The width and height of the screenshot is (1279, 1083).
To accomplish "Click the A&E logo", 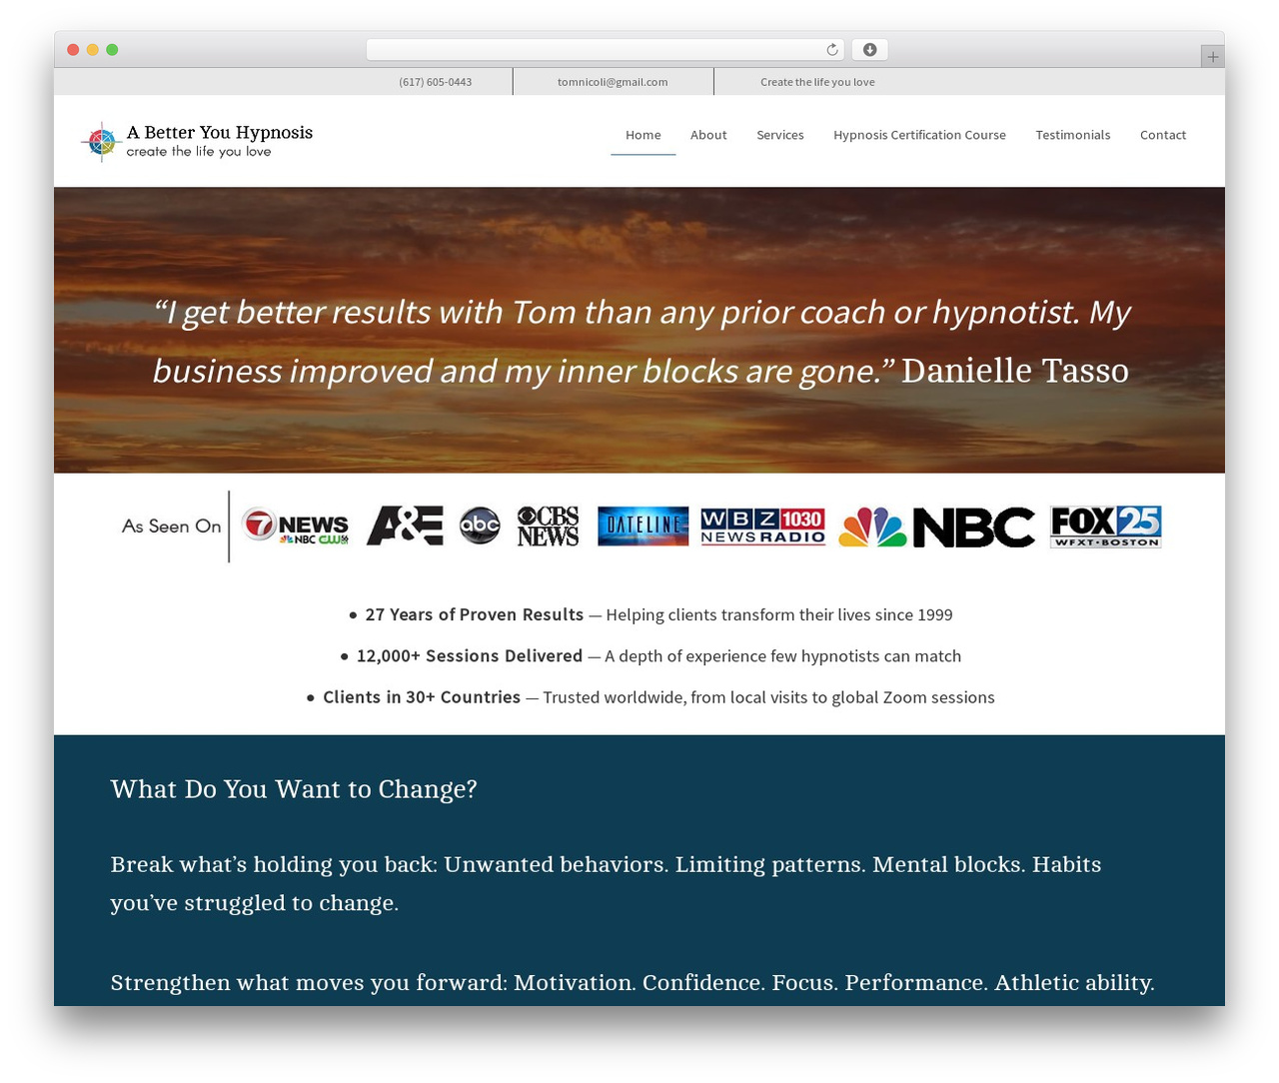I will [x=405, y=526].
